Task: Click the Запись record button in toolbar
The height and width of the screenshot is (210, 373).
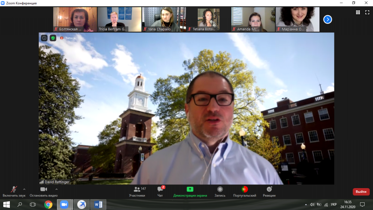Action: [220, 192]
